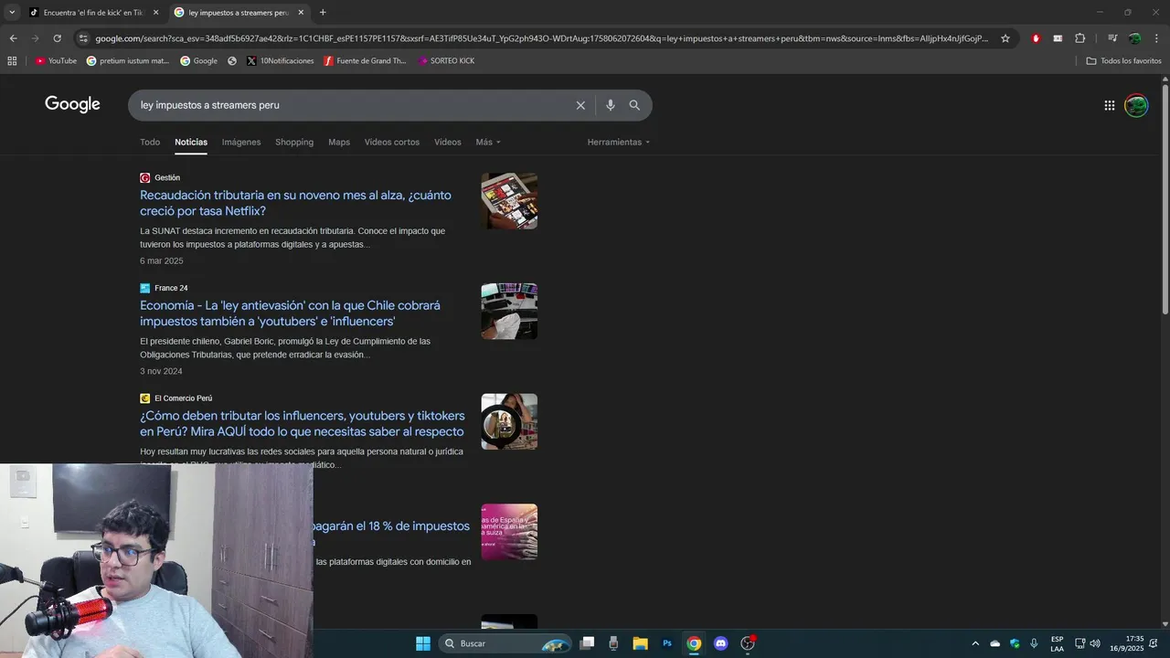This screenshot has height=658, width=1170.
Task: Open the France 24 'ley antievasión' headline
Action: tap(290, 313)
